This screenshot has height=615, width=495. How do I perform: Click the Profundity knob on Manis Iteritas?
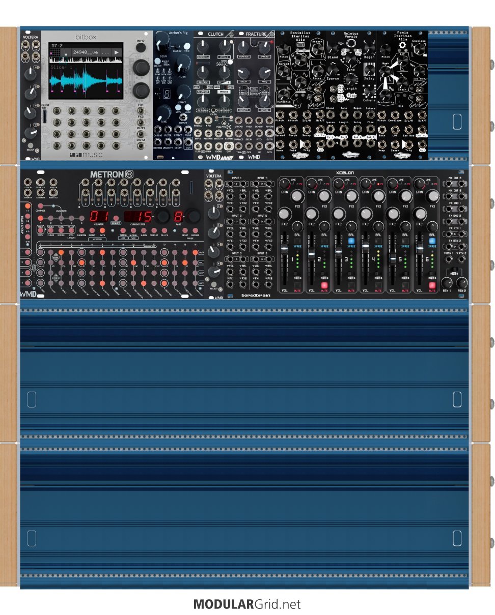386,95
